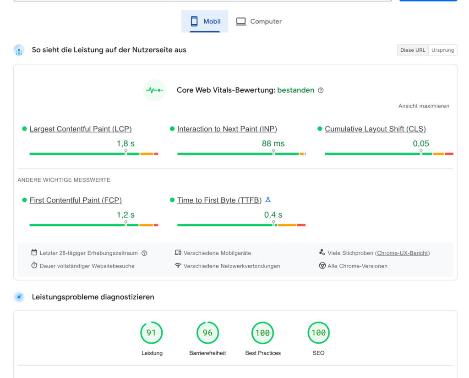Open Time to First Byte (TTFB) link
This screenshot has width=469, height=378.
pyautogui.click(x=219, y=200)
